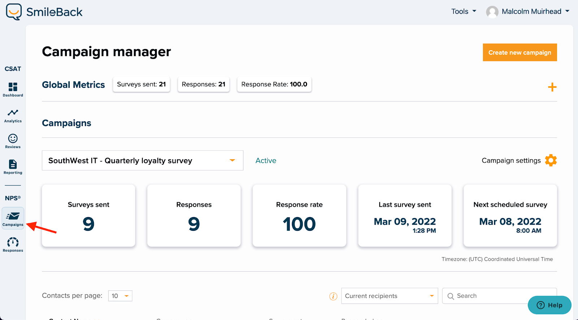Click the Surveys sent 9 card
The height and width of the screenshot is (320, 578).
(x=89, y=216)
